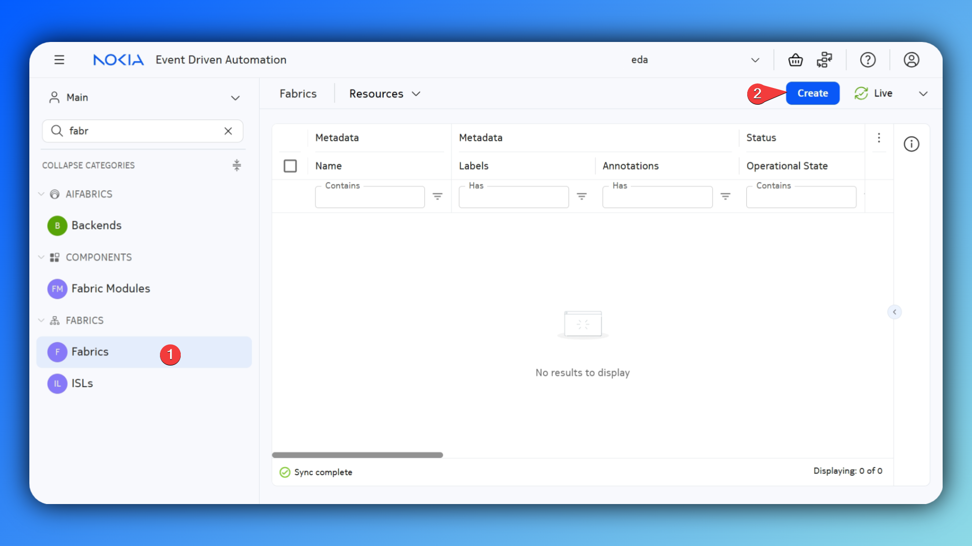Open the hamburger navigation menu
Viewport: 972px width, 546px height.
pyautogui.click(x=59, y=60)
